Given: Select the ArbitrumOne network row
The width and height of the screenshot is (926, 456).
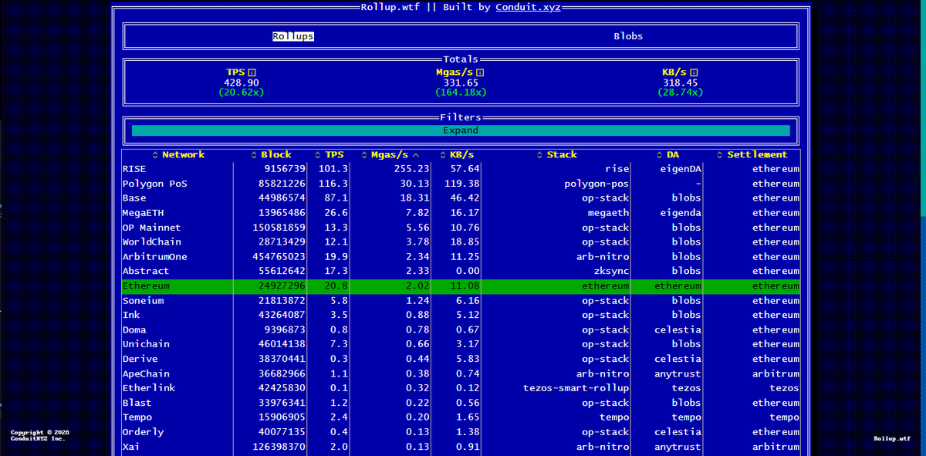Looking at the screenshot, I should 461,257.
